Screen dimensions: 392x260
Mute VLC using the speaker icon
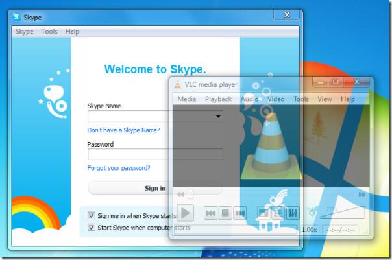pos(312,213)
